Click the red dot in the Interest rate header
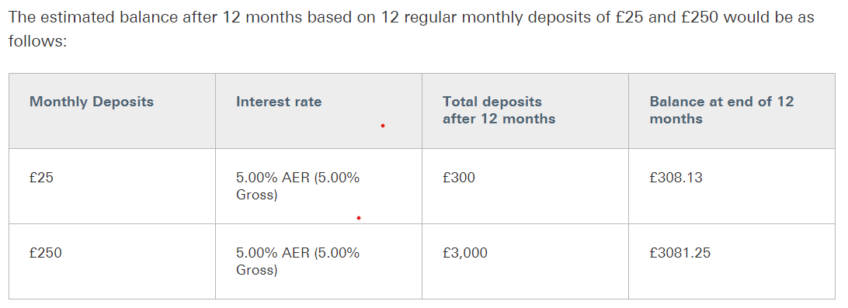 coord(383,126)
